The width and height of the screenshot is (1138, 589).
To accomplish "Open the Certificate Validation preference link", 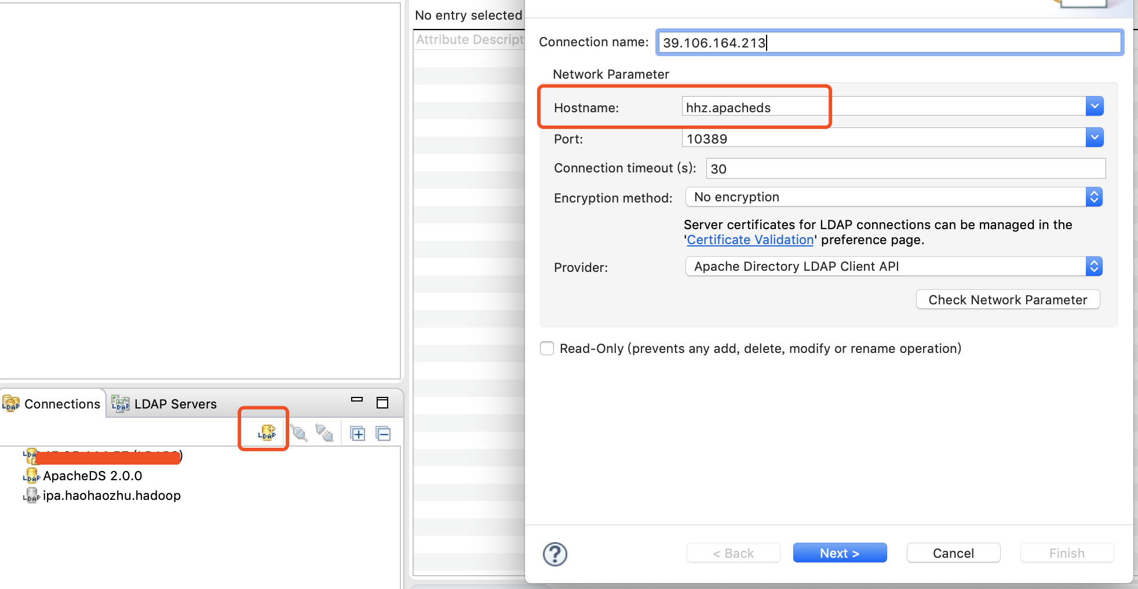I will point(750,240).
